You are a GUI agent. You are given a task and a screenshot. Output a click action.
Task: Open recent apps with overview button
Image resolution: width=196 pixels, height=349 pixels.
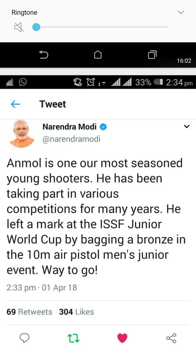[x=152, y=55]
